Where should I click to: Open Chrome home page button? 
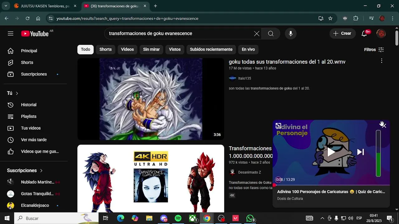tap(38, 18)
